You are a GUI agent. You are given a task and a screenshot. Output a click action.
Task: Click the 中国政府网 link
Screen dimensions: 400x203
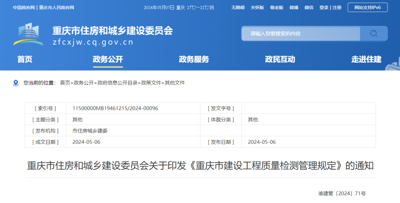(x=24, y=8)
